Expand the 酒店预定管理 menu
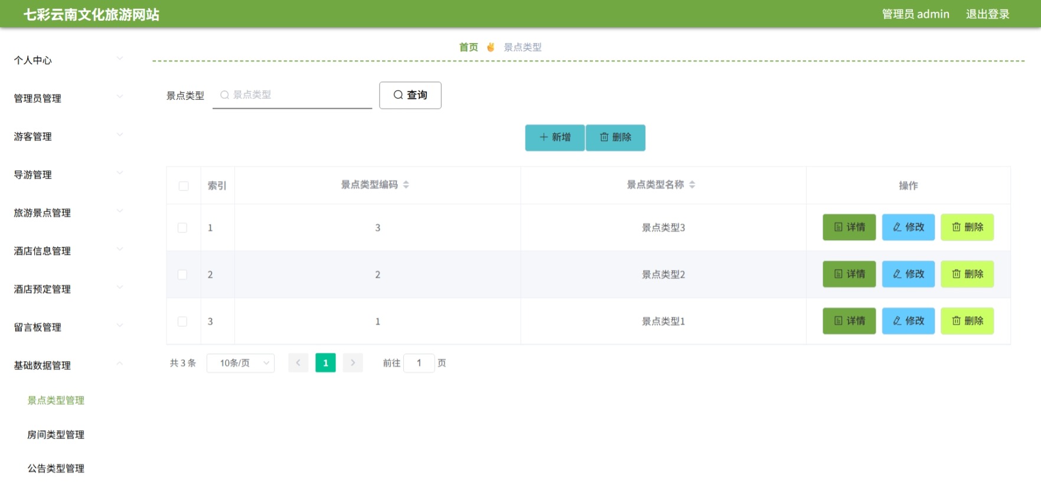Image resolution: width=1041 pixels, height=498 pixels. click(x=68, y=289)
